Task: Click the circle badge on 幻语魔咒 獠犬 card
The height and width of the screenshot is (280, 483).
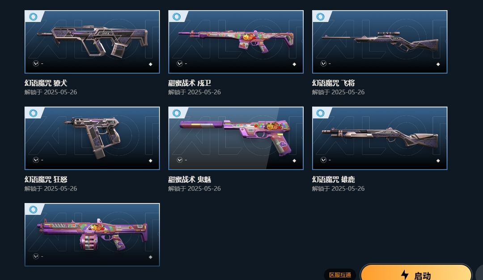Action: pos(33,17)
